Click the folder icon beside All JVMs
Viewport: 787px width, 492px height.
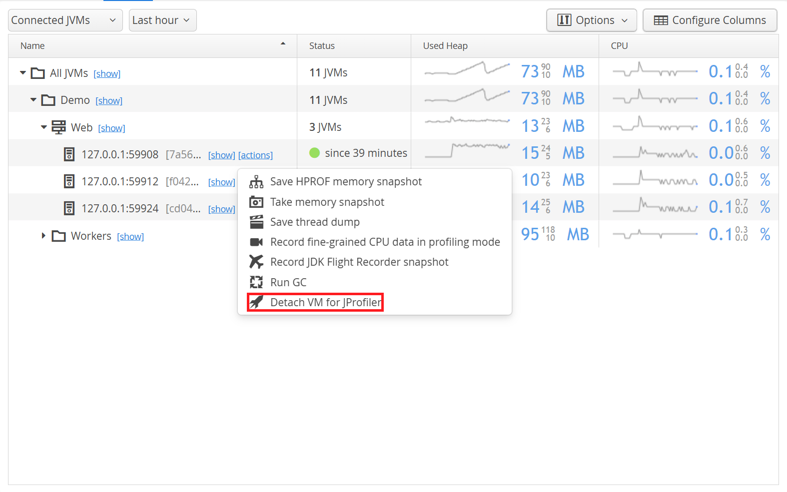37,73
